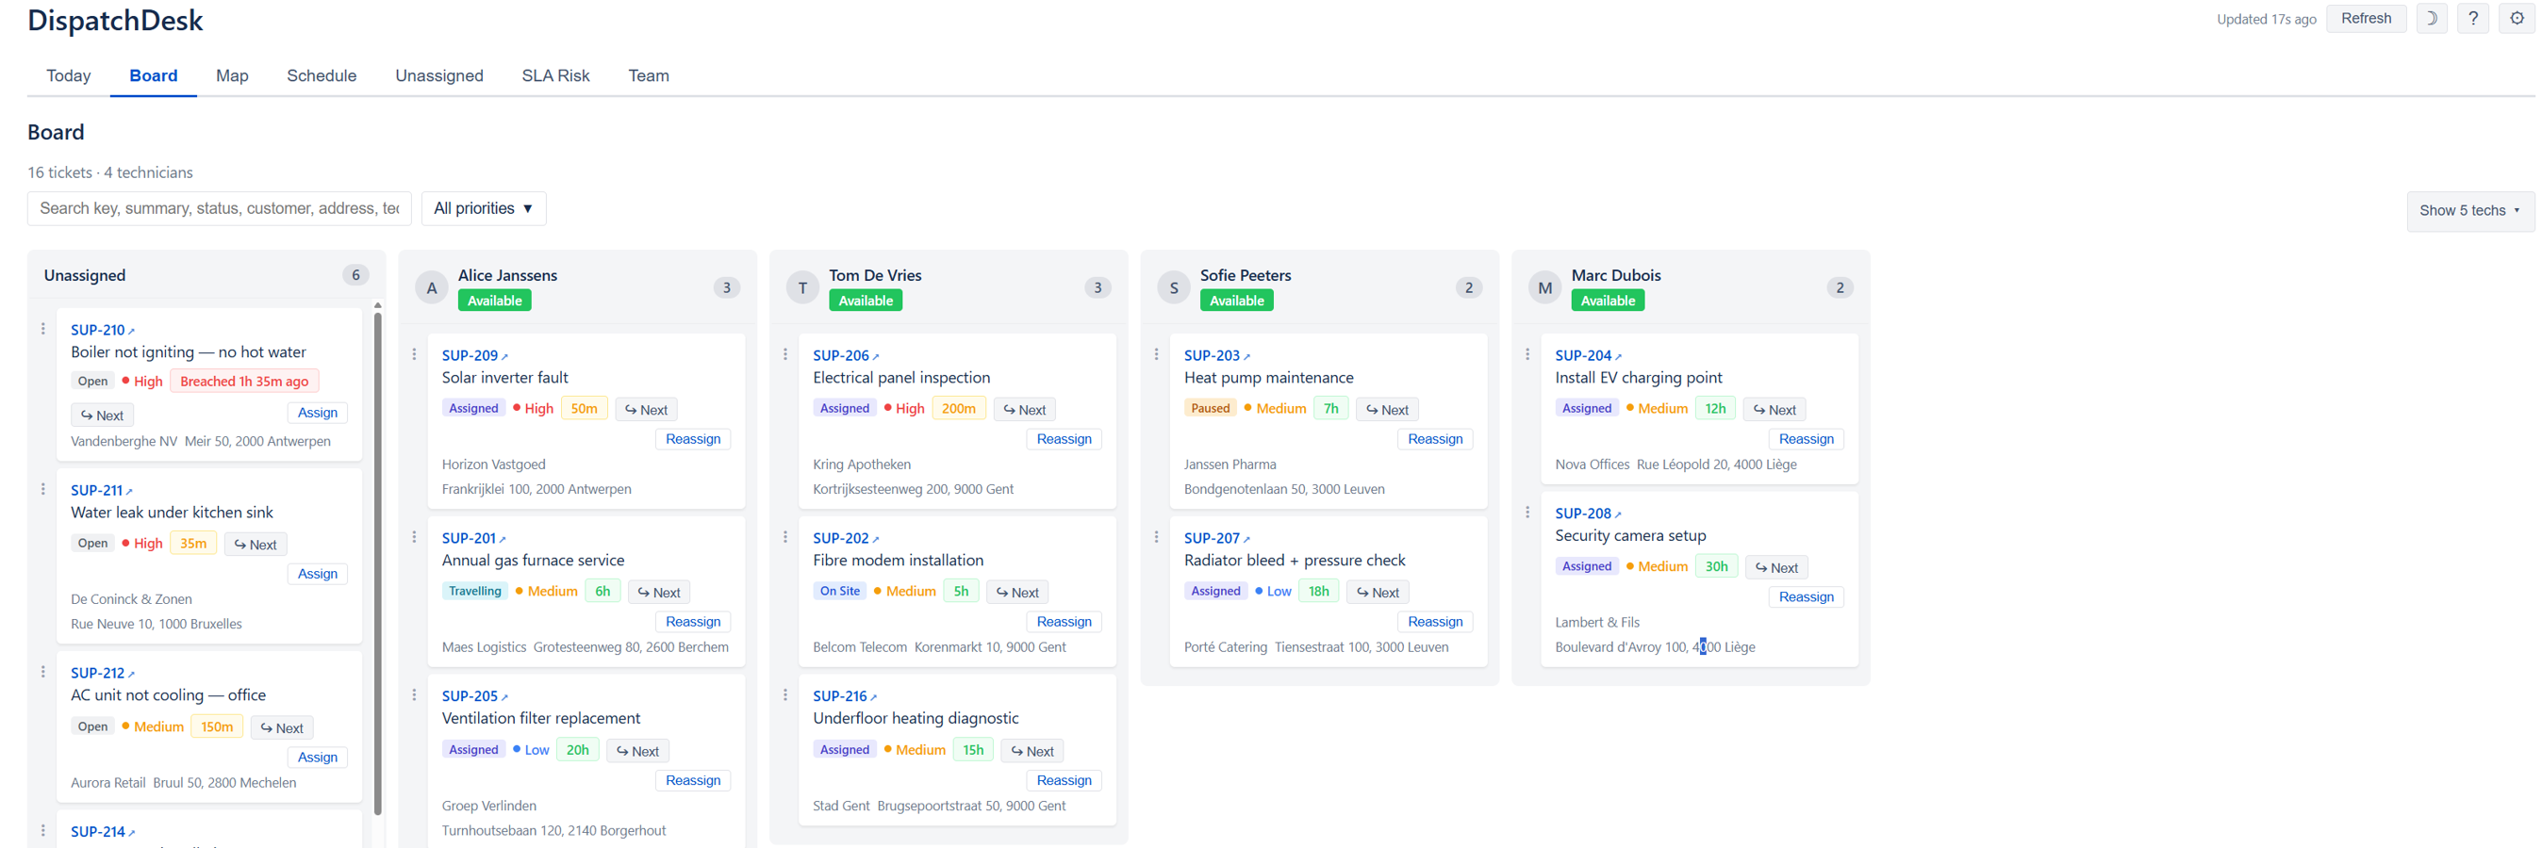This screenshot has height=848, width=2542.
Task: Open drag handle menu for SUP-209
Action: click(x=415, y=355)
